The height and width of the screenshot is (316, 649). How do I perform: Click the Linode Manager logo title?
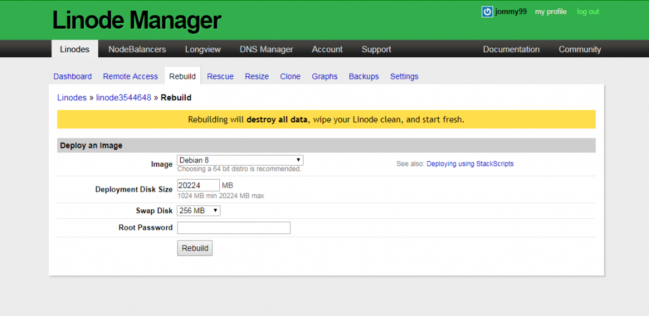coord(137,21)
